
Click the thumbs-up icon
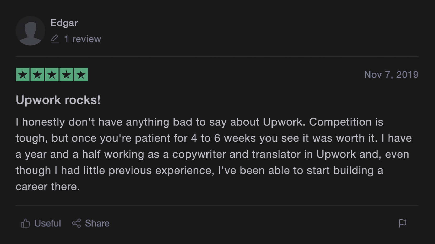[25, 223]
